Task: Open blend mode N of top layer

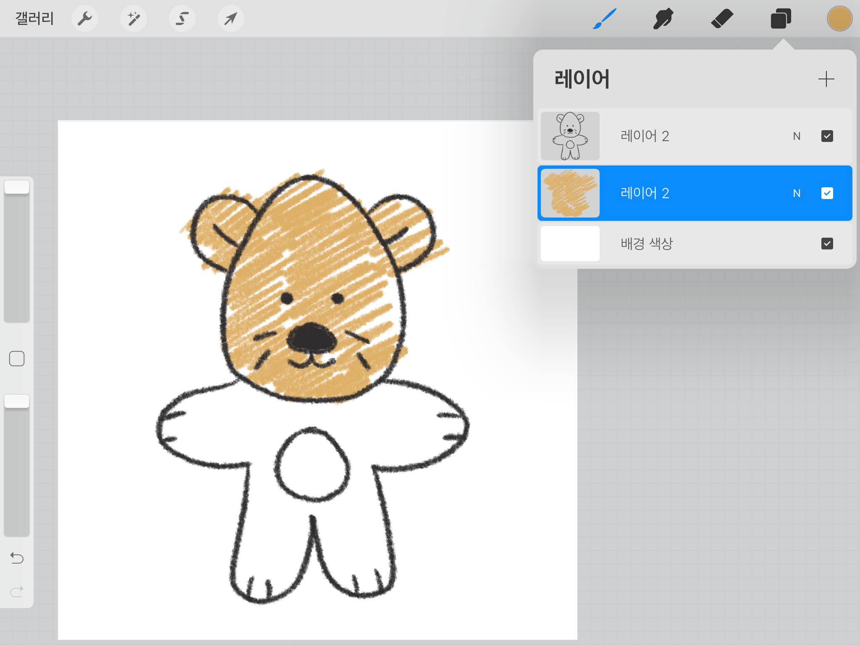Action: [797, 136]
